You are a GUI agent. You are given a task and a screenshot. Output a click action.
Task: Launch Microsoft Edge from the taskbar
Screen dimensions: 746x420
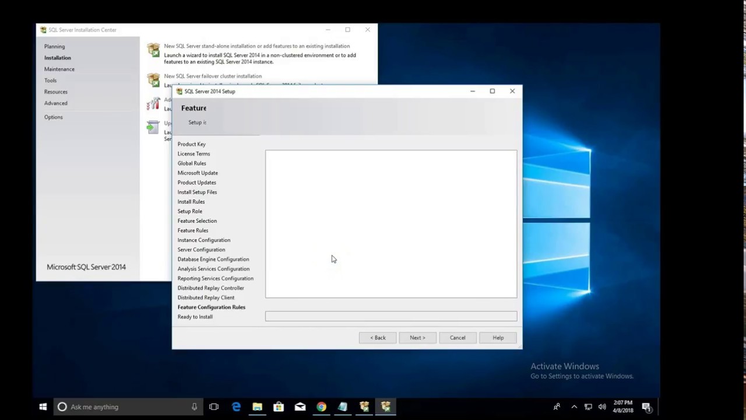pyautogui.click(x=236, y=407)
